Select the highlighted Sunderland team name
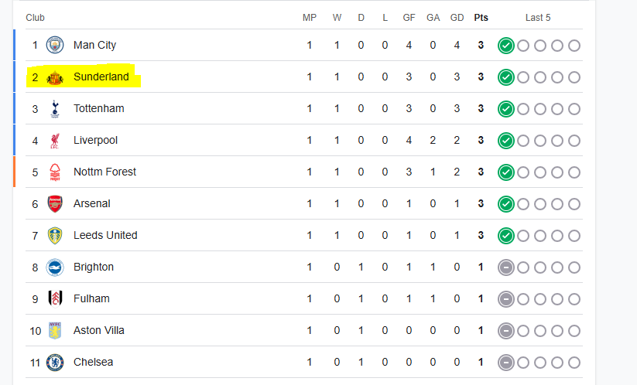The image size is (637, 385). 101,77
